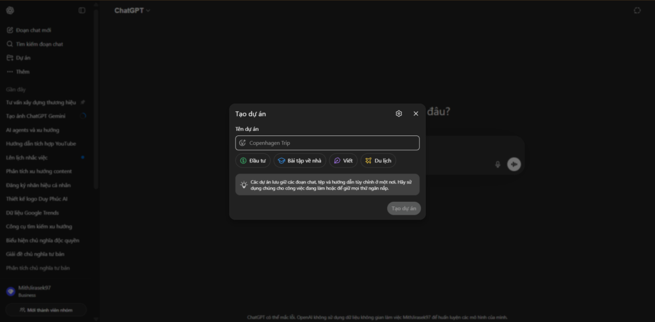Click the sidebar vertical scrollbar

[x=96, y=98]
